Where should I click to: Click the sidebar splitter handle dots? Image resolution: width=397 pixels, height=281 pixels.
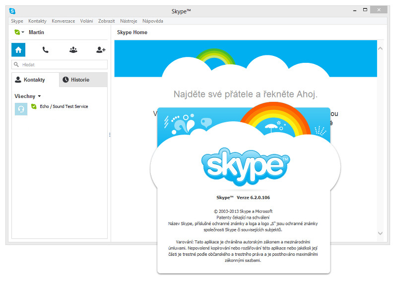(110, 135)
